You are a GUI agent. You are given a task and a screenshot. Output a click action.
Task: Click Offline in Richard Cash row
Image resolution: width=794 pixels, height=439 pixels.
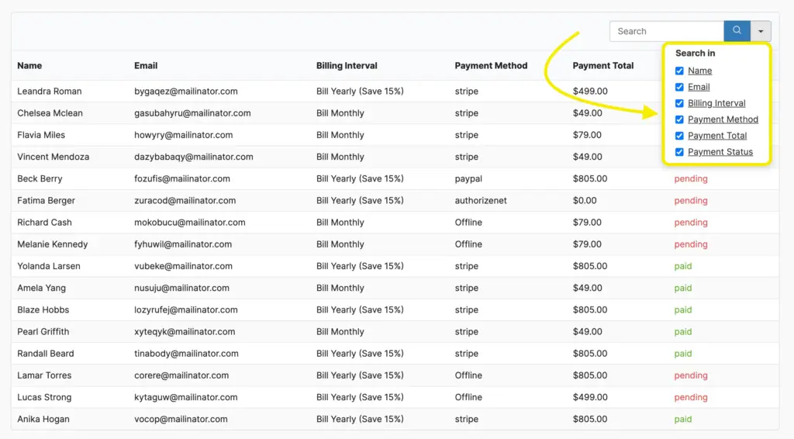click(x=468, y=223)
